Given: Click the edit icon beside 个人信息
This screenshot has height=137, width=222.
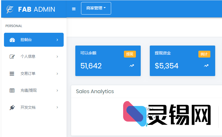Looking at the screenshot, I should tap(12, 57).
